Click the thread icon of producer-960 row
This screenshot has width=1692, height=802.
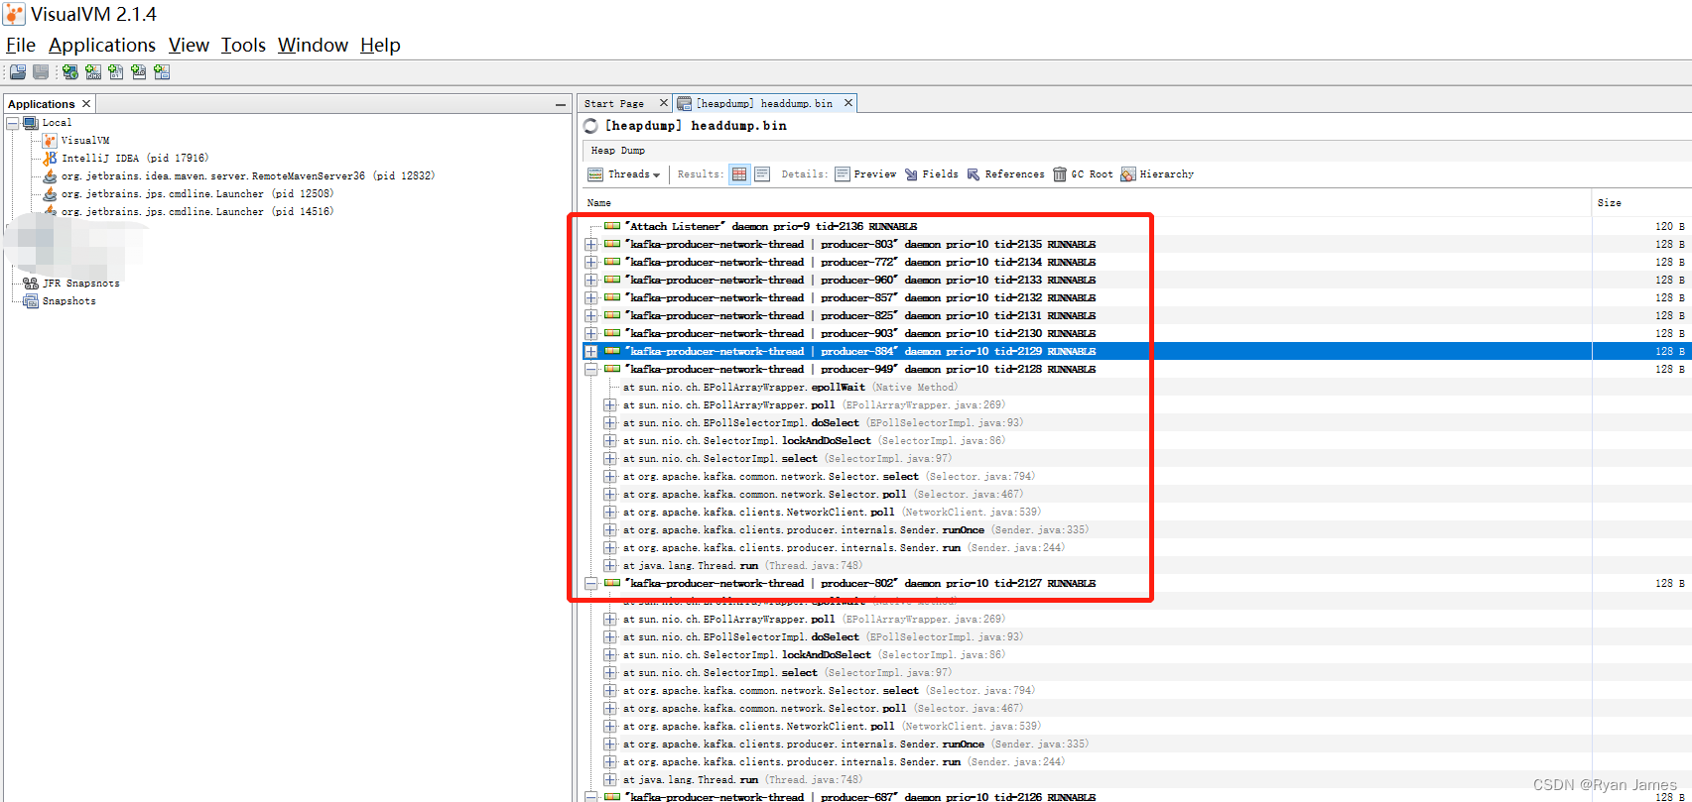tap(612, 280)
